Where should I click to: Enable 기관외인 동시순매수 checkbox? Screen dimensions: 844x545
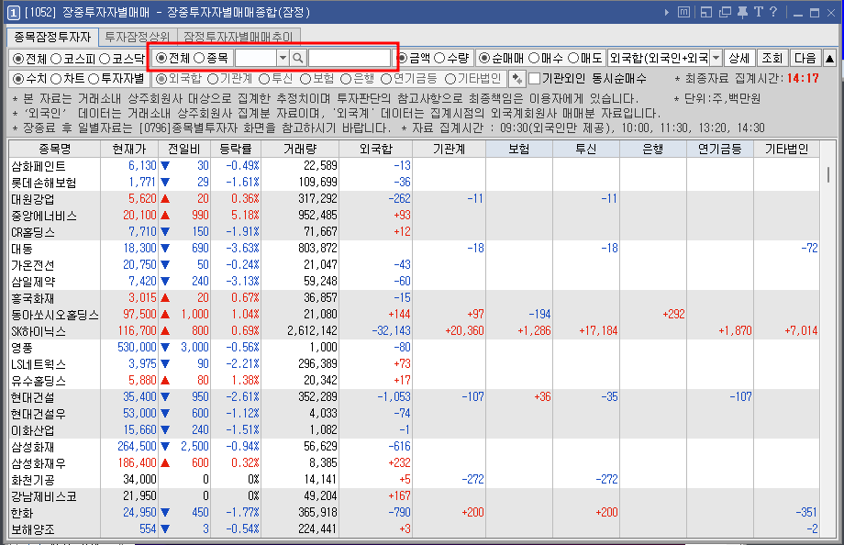534,79
